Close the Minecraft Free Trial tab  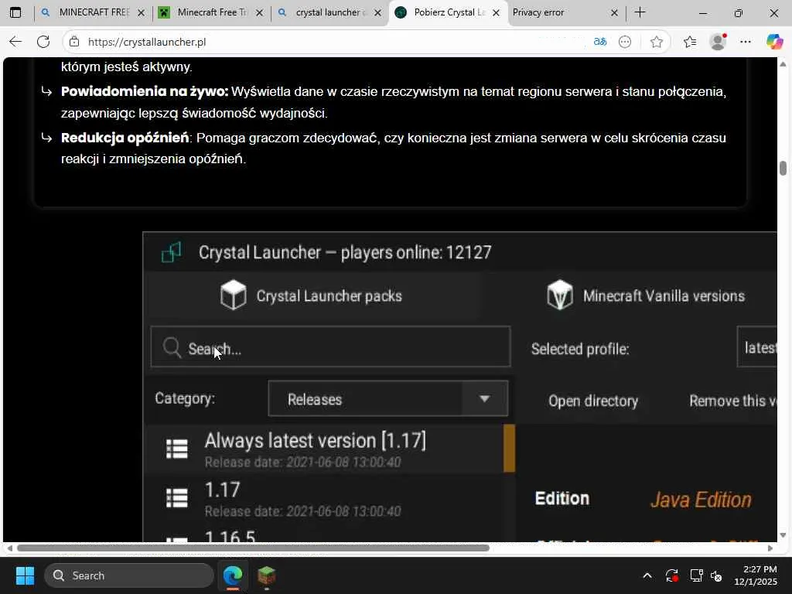[x=259, y=12]
